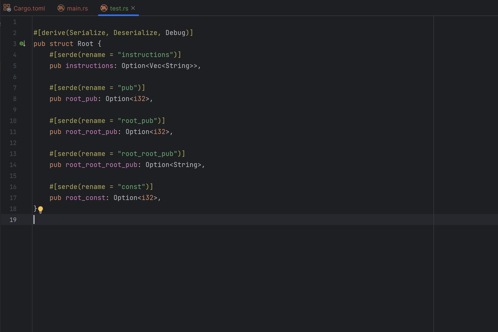Open the main.rs tab

pos(77,8)
